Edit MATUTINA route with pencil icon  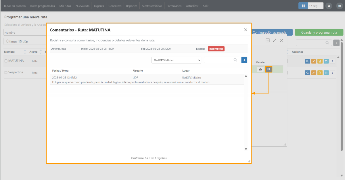pyautogui.click(x=314, y=61)
